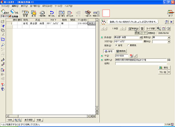Click the 100% zoom level button
Screen dimensions: 175x127
[x=10, y=120]
